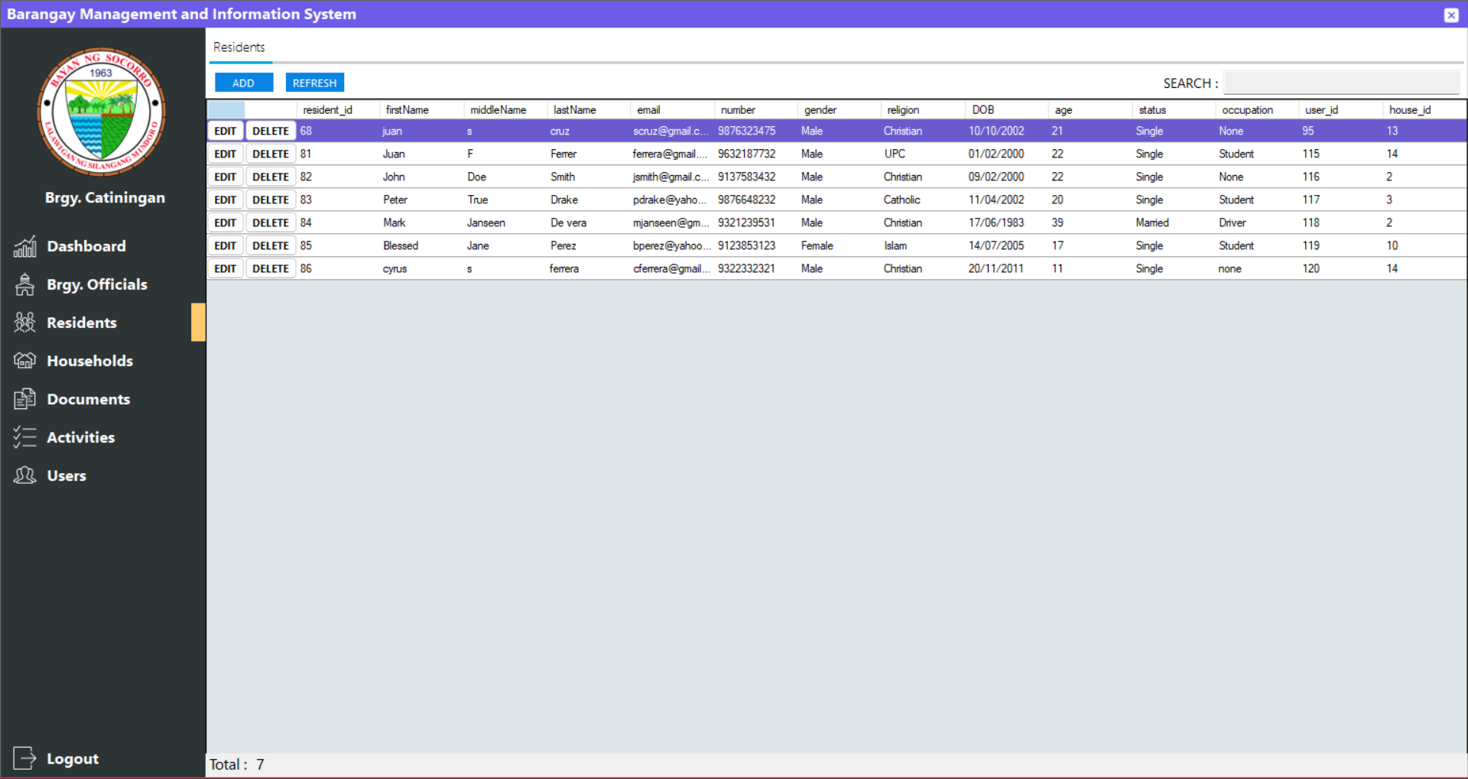
Task: Edit resident 68 juan cruz
Action: [x=226, y=131]
